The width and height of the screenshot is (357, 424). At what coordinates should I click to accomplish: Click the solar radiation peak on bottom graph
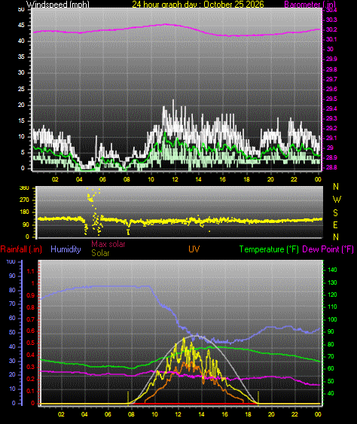(184, 339)
